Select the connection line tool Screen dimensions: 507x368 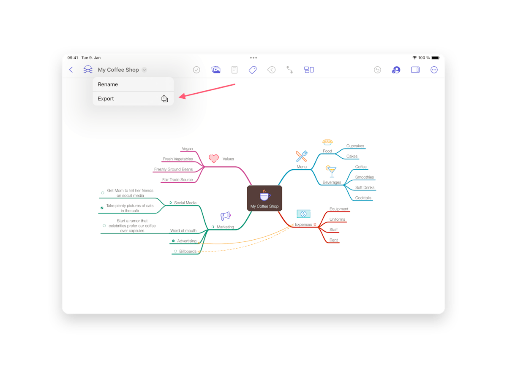pos(289,70)
